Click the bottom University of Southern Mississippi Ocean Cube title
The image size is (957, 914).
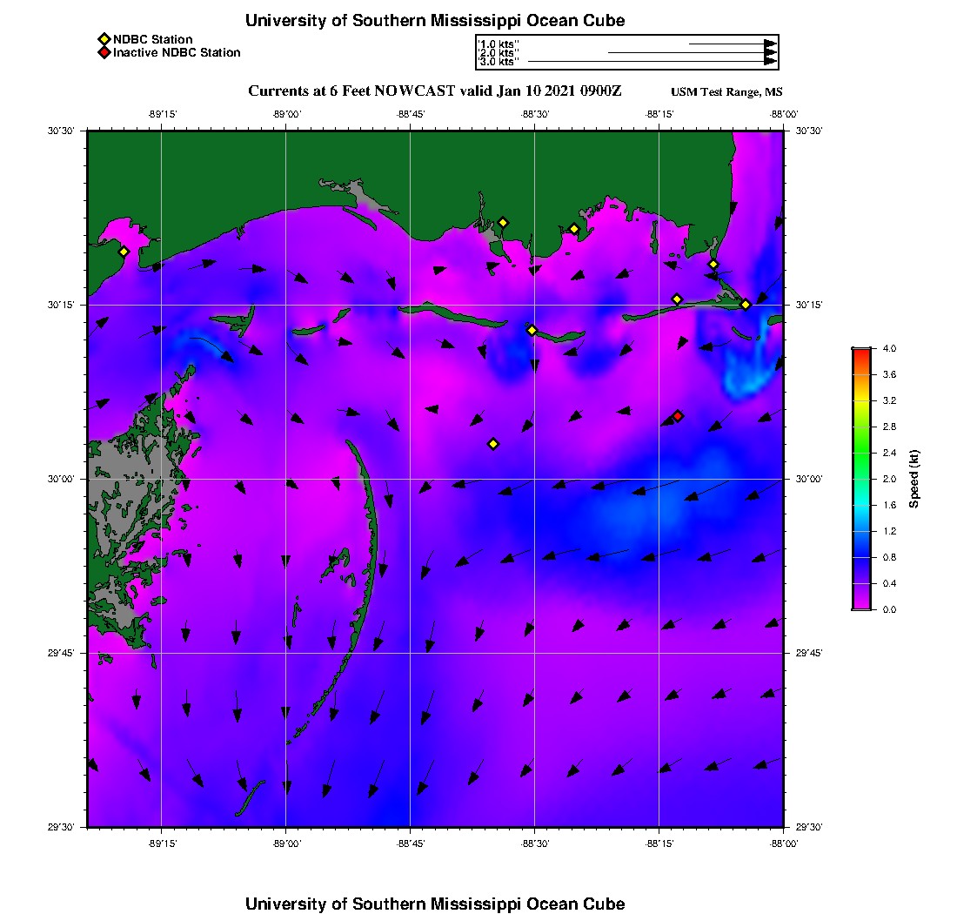tap(435, 904)
